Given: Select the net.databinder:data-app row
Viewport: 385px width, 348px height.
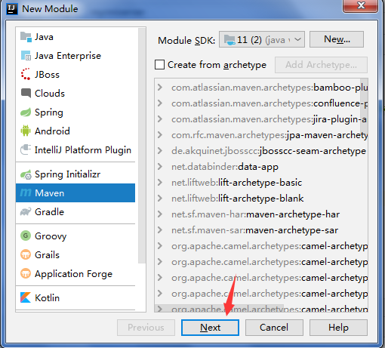Looking at the screenshot, I should point(261,167).
